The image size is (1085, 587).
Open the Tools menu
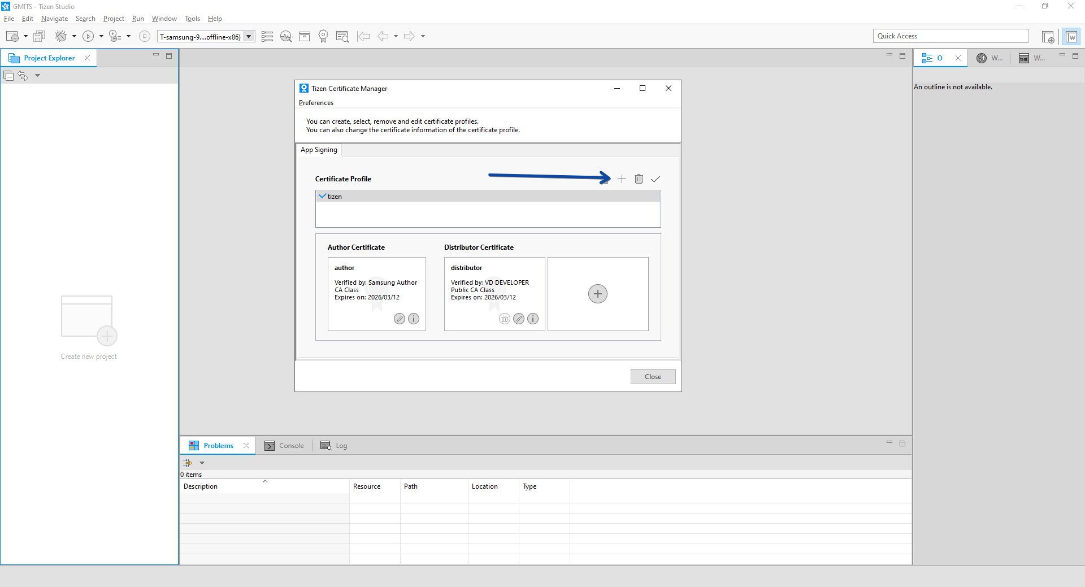click(192, 19)
